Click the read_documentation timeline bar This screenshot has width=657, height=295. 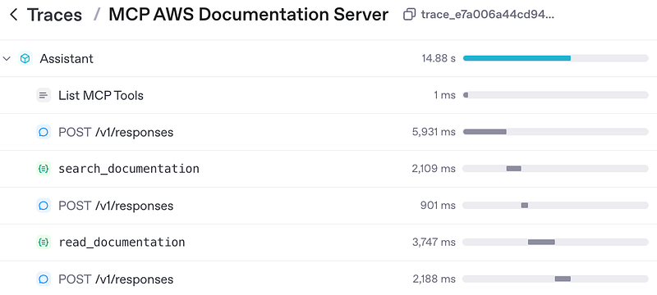pos(541,243)
